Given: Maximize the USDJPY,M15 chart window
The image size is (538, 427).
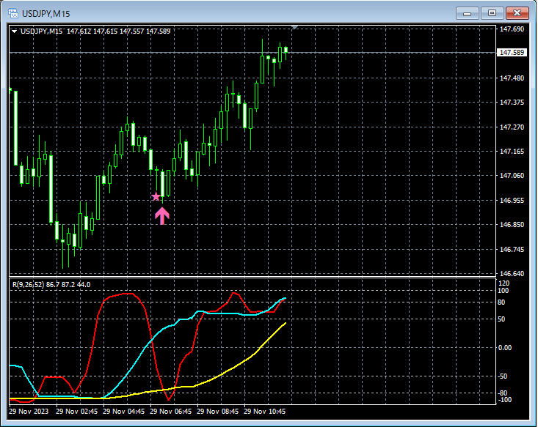Looking at the screenshot, I should (492, 13).
